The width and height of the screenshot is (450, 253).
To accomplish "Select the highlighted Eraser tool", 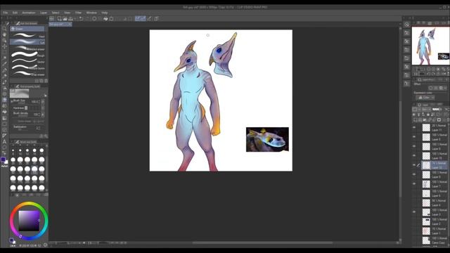I will coord(4,100).
